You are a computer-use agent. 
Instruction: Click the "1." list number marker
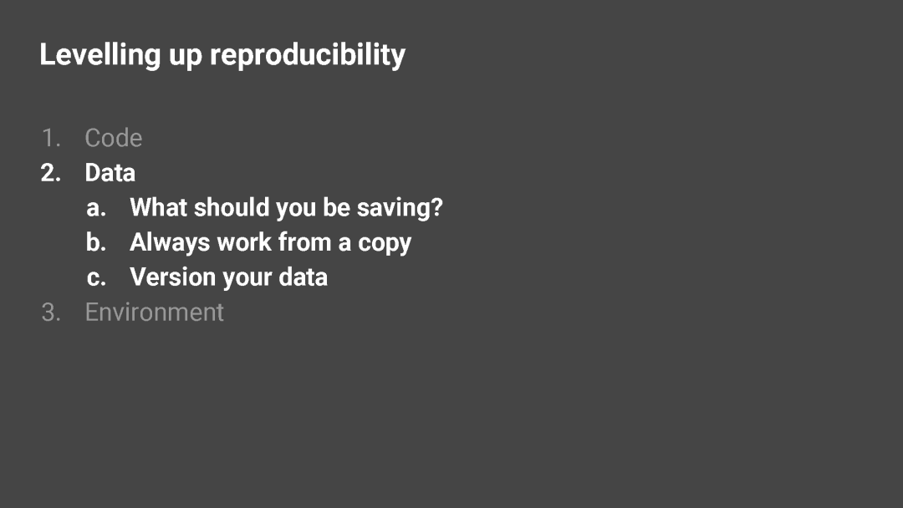point(51,138)
